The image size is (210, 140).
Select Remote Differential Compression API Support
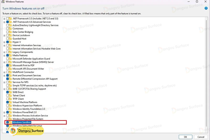pyautogui.click(x=35, y=79)
